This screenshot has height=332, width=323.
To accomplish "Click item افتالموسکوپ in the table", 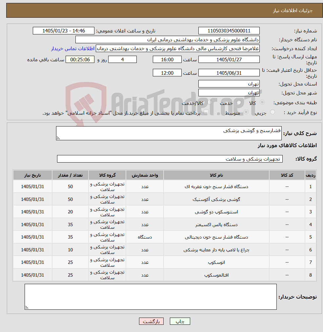I will (216, 275).
